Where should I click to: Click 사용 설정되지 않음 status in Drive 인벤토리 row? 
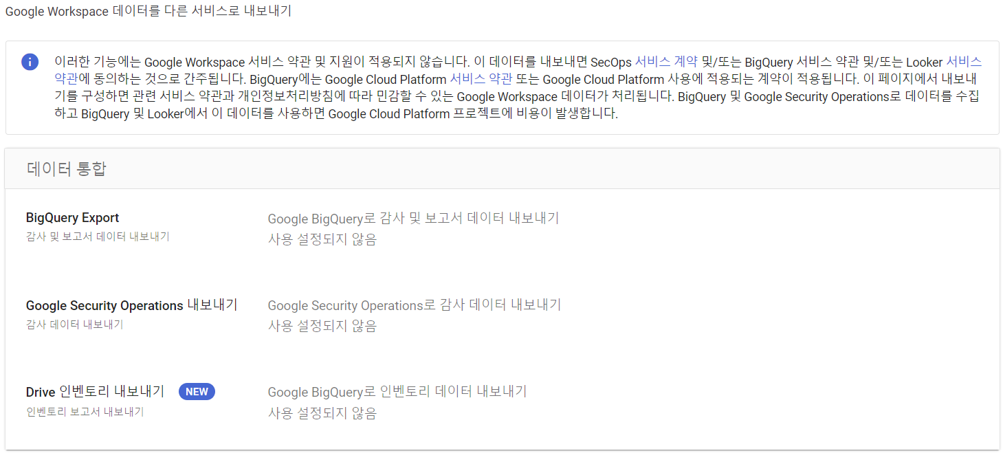(x=322, y=413)
